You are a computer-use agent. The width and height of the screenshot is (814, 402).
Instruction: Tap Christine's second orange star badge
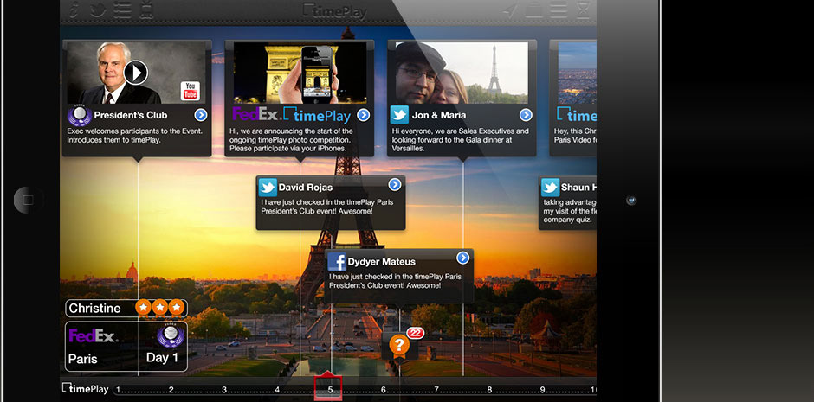click(160, 307)
